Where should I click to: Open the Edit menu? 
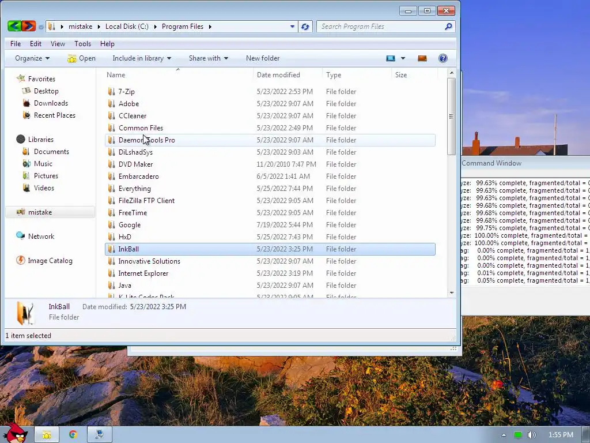pyautogui.click(x=35, y=44)
